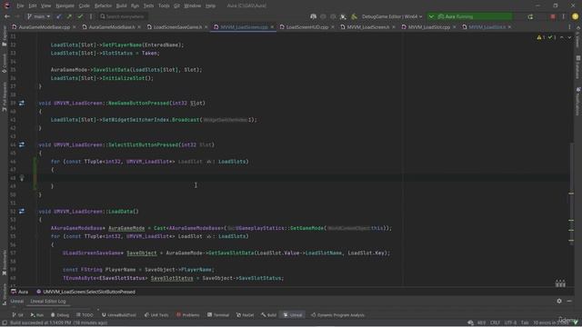Image resolution: width=582 pixels, height=327 pixels.
Task: Hide the Unreal tool window panel
Action: click(569, 301)
